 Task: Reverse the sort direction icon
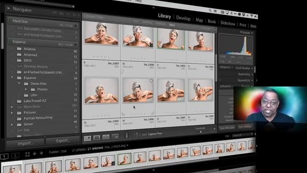click(x=137, y=135)
